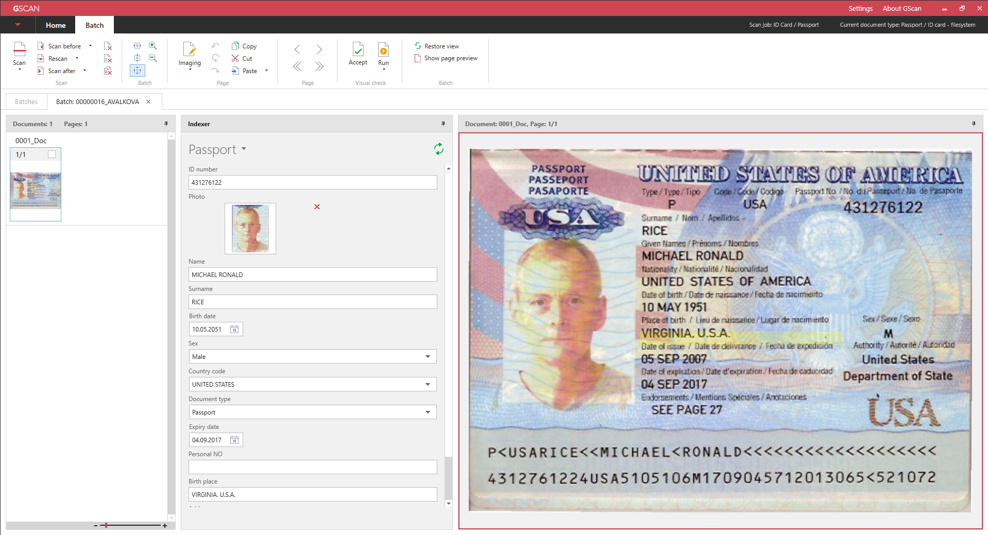The image size is (988, 535).
Task: Jump to the first page double arrow
Action: (x=297, y=66)
